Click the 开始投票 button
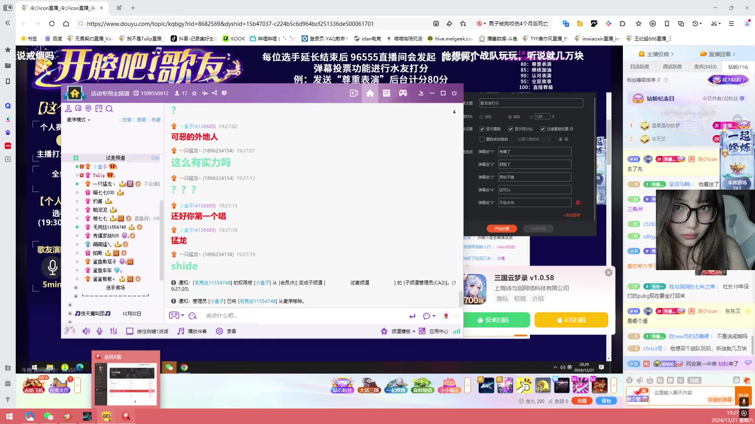755x424 pixels. click(502, 228)
